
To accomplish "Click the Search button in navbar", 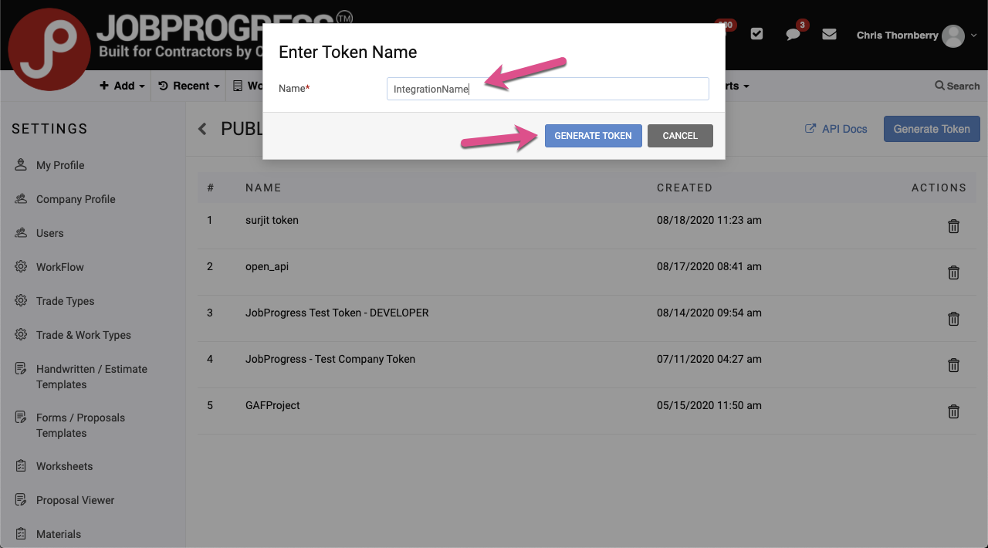I will (x=957, y=86).
